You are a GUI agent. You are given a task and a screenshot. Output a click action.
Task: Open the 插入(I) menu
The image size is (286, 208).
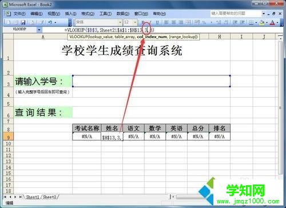[x=70, y=14]
